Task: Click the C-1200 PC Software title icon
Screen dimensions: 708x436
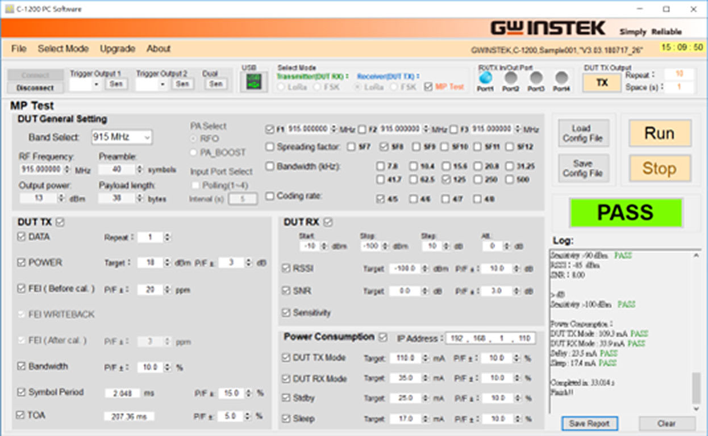Action: (9, 9)
